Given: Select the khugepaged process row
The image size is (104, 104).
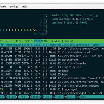Looking at the screenshot, I should point(52,89).
